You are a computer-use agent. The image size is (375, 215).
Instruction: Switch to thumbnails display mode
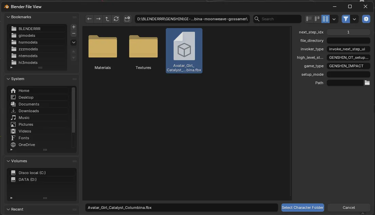tap(325, 19)
